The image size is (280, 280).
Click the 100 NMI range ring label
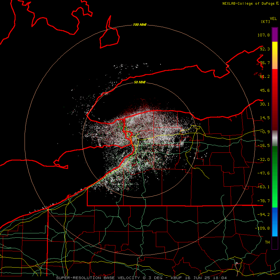tap(140, 25)
